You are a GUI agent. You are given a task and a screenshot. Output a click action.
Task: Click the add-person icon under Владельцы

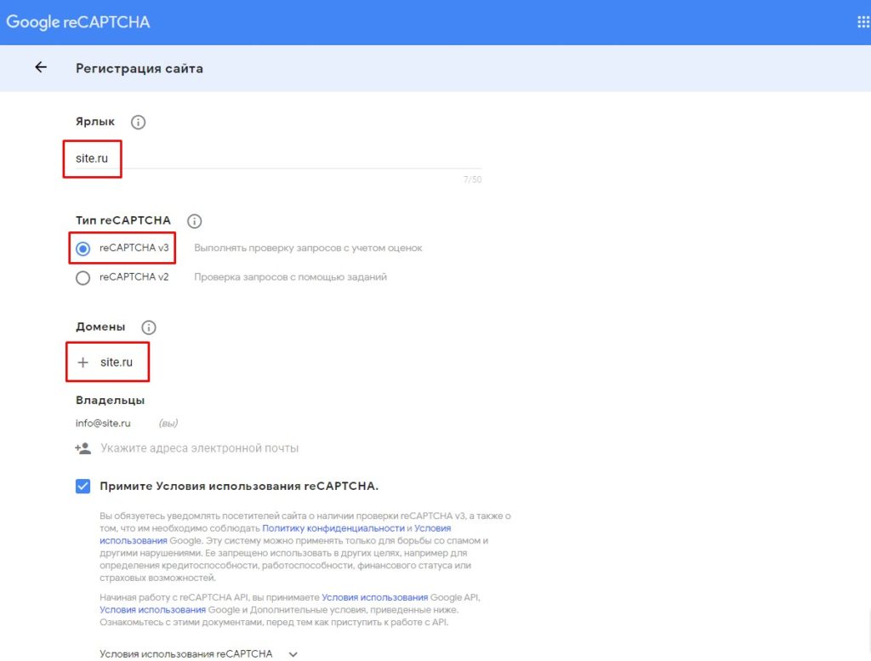click(83, 448)
